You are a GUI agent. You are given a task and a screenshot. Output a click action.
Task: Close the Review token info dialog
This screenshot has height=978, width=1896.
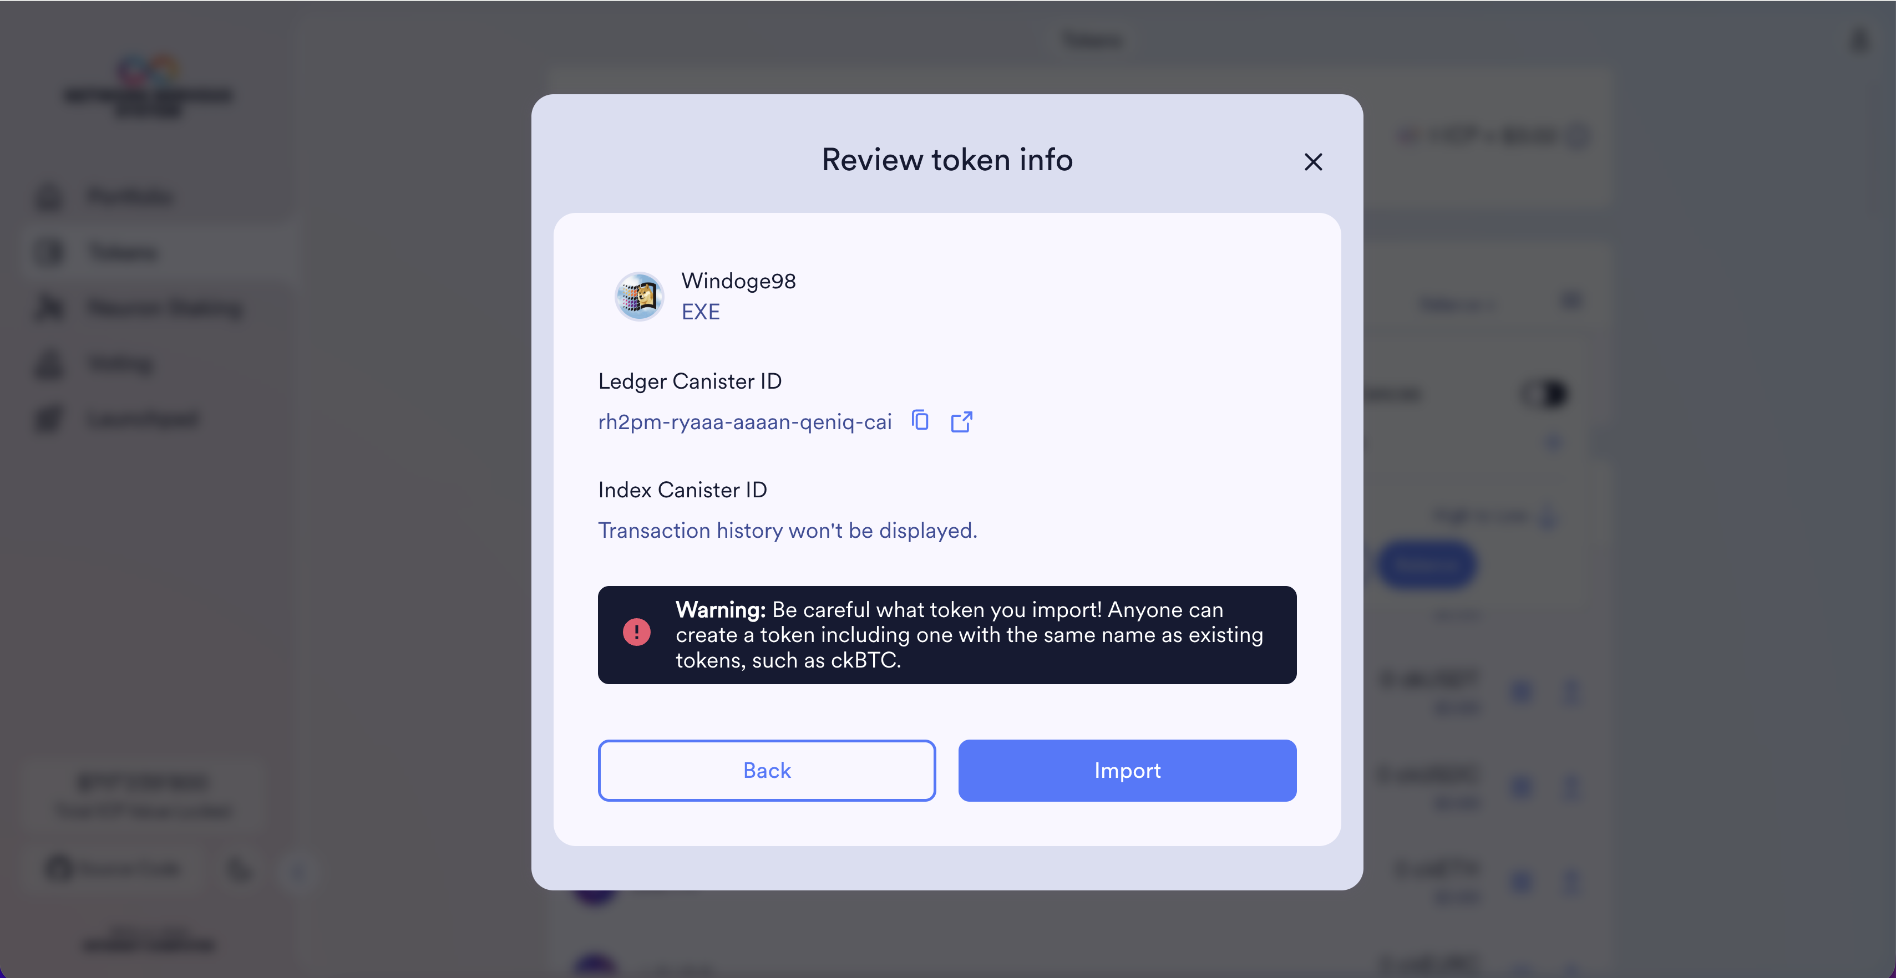click(1313, 162)
